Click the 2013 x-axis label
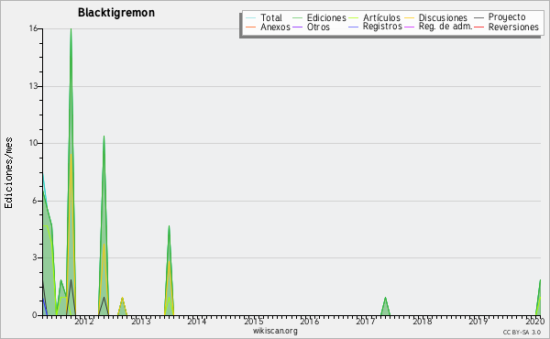This screenshot has height=339, width=550. 140,321
